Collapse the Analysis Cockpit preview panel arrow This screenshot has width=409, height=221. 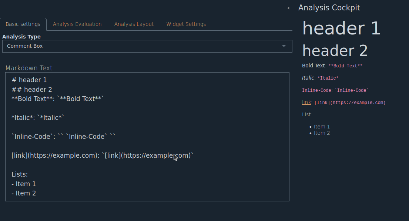(288, 7)
